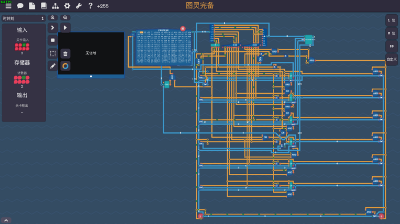Stop the simulation with the square button
Screen dimensions: 400x224
coord(52,40)
